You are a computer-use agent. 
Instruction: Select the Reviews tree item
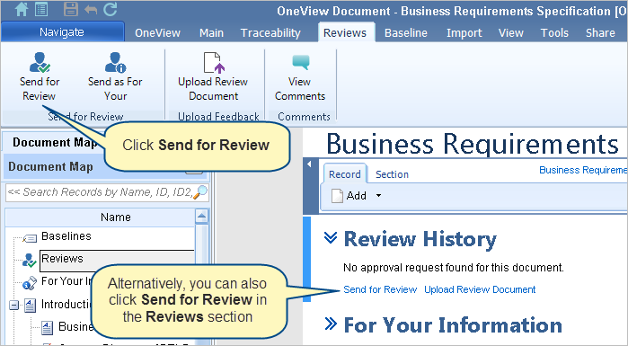[x=63, y=259]
